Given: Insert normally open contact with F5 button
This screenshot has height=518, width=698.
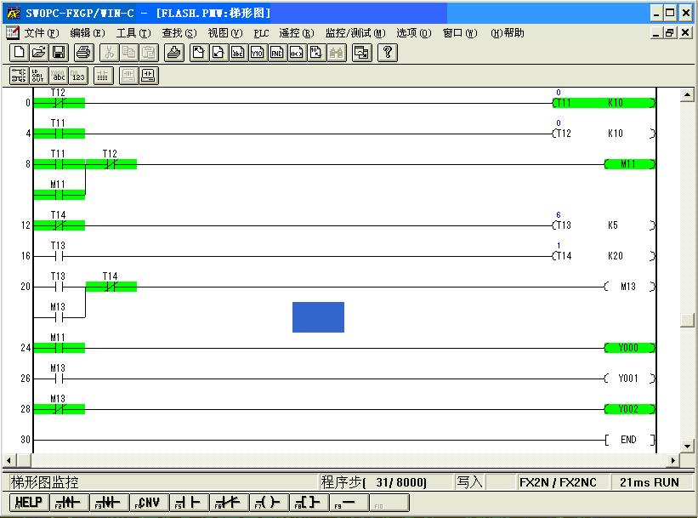Looking at the screenshot, I should [x=190, y=503].
